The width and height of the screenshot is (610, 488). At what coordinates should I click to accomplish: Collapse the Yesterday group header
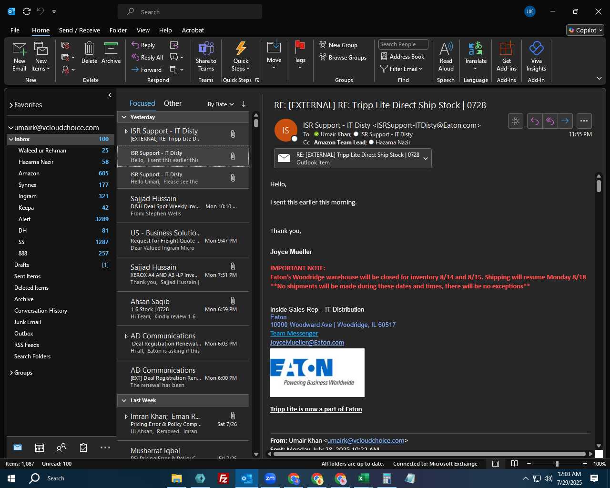tap(124, 117)
